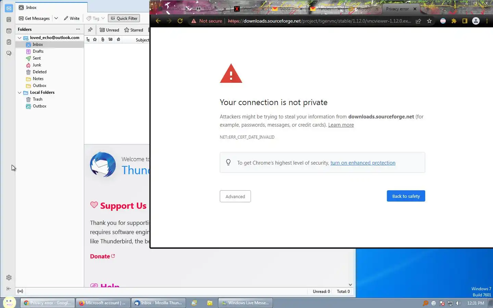Sort by the Subject column header
This screenshot has width=493, height=308.
pos(142,40)
